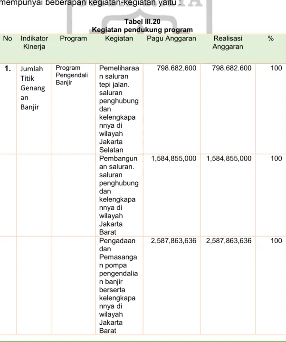Click the line 'mempunyai beberapan kegiatan-kegiatan yaitu'

tap(90, 3)
